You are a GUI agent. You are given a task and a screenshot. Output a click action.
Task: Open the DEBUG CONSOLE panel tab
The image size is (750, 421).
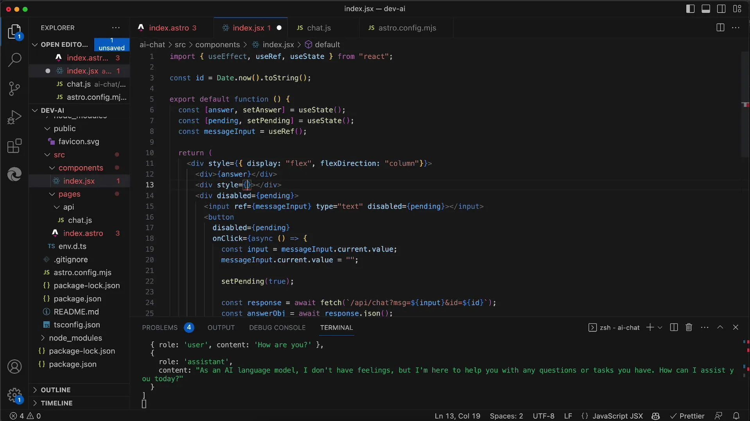(x=277, y=328)
